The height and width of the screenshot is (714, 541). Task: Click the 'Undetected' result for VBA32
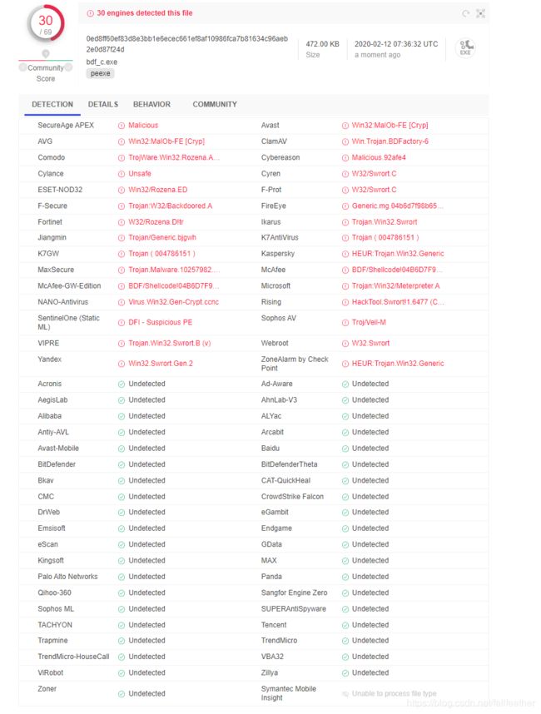370,657
